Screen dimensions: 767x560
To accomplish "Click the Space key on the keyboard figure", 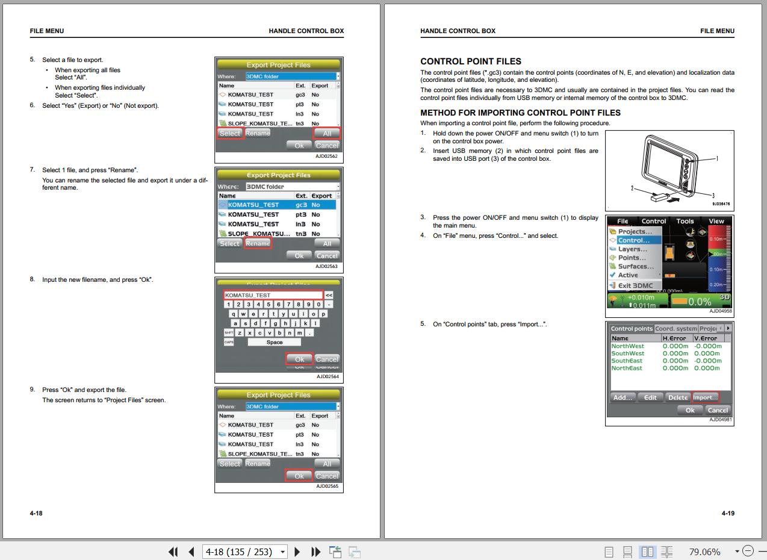I will pos(275,342).
